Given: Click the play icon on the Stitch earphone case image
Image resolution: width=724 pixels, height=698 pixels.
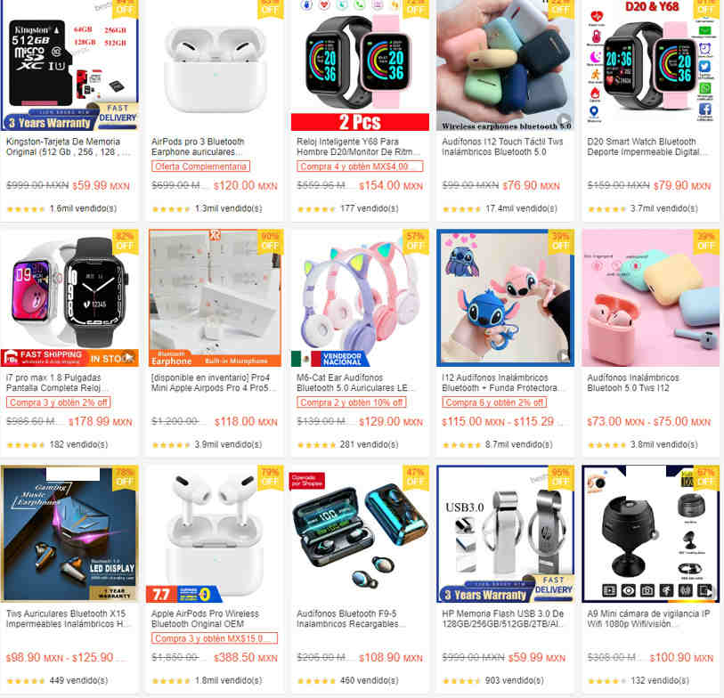Looking at the screenshot, I should [564, 355].
